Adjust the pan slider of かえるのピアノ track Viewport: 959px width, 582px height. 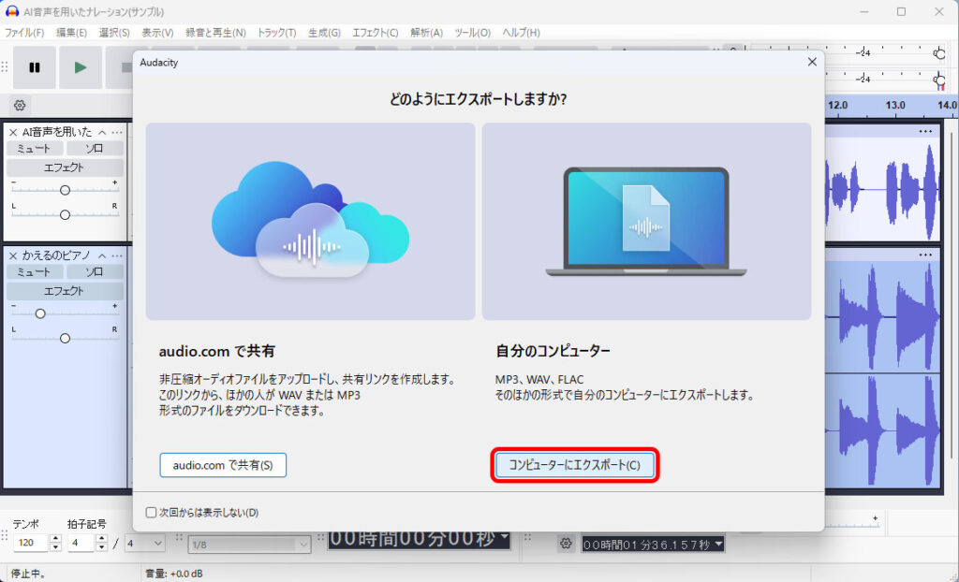[x=65, y=338]
